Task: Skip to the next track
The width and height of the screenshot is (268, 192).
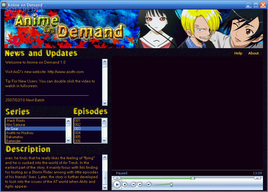Action: point(140,184)
